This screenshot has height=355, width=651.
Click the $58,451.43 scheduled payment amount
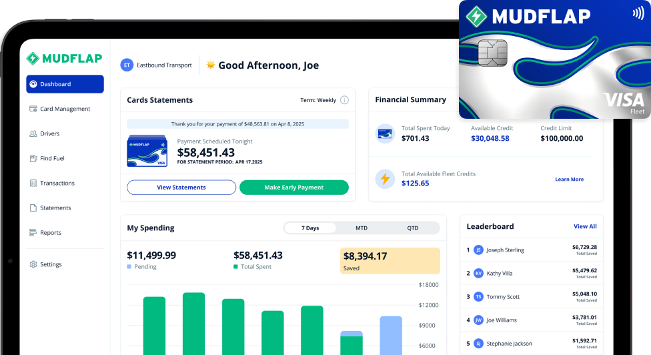point(206,152)
